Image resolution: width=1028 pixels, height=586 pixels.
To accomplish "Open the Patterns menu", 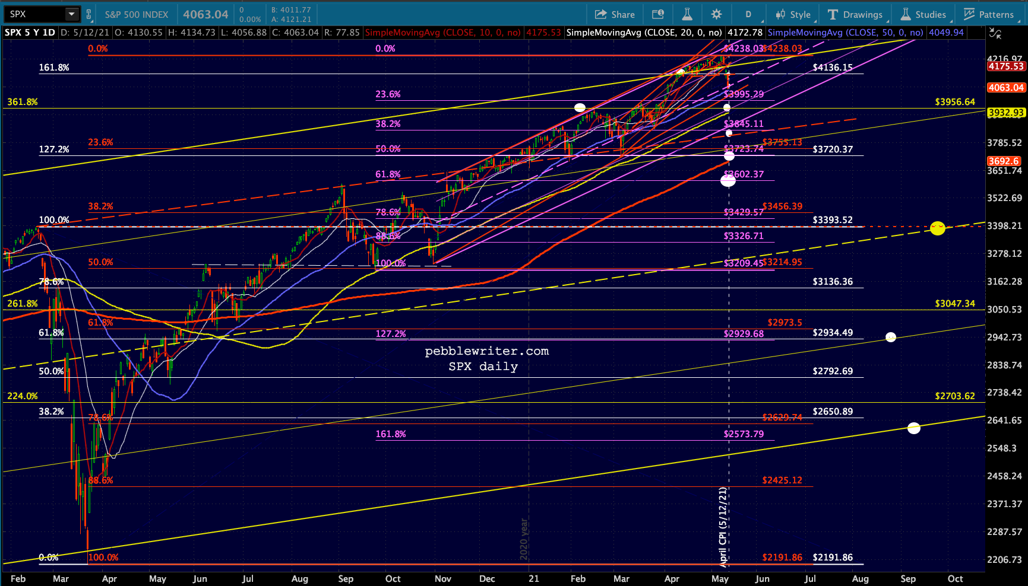I will pyautogui.click(x=989, y=14).
